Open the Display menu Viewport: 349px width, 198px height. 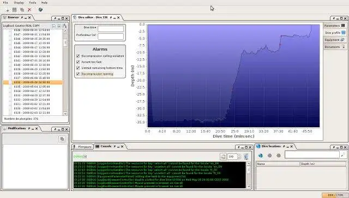(19, 3)
